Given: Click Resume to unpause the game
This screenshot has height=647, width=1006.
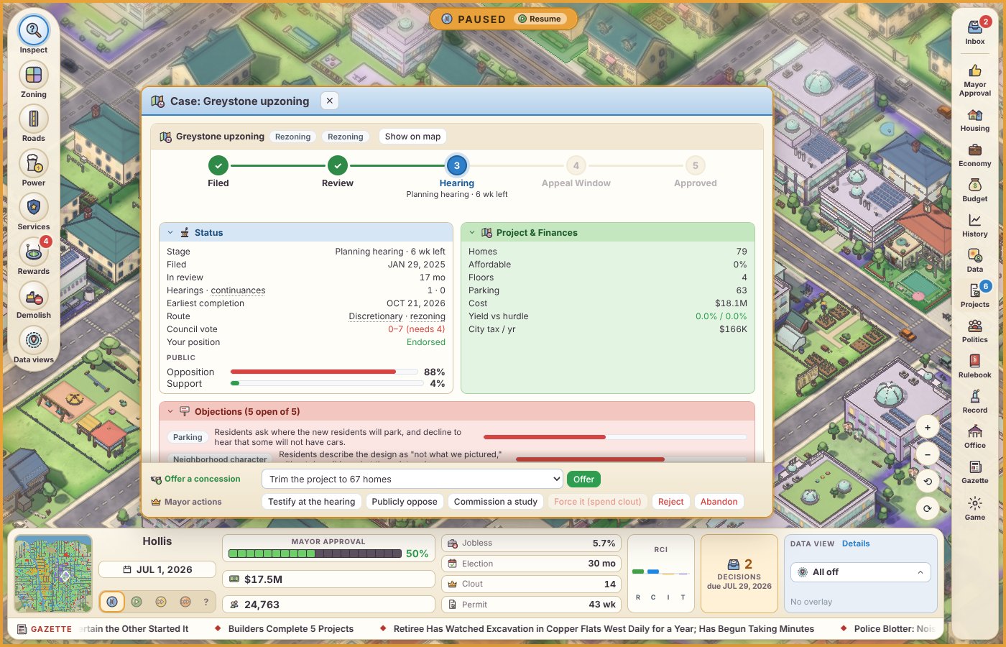Looking at the screenshot, I should (540, 19).
